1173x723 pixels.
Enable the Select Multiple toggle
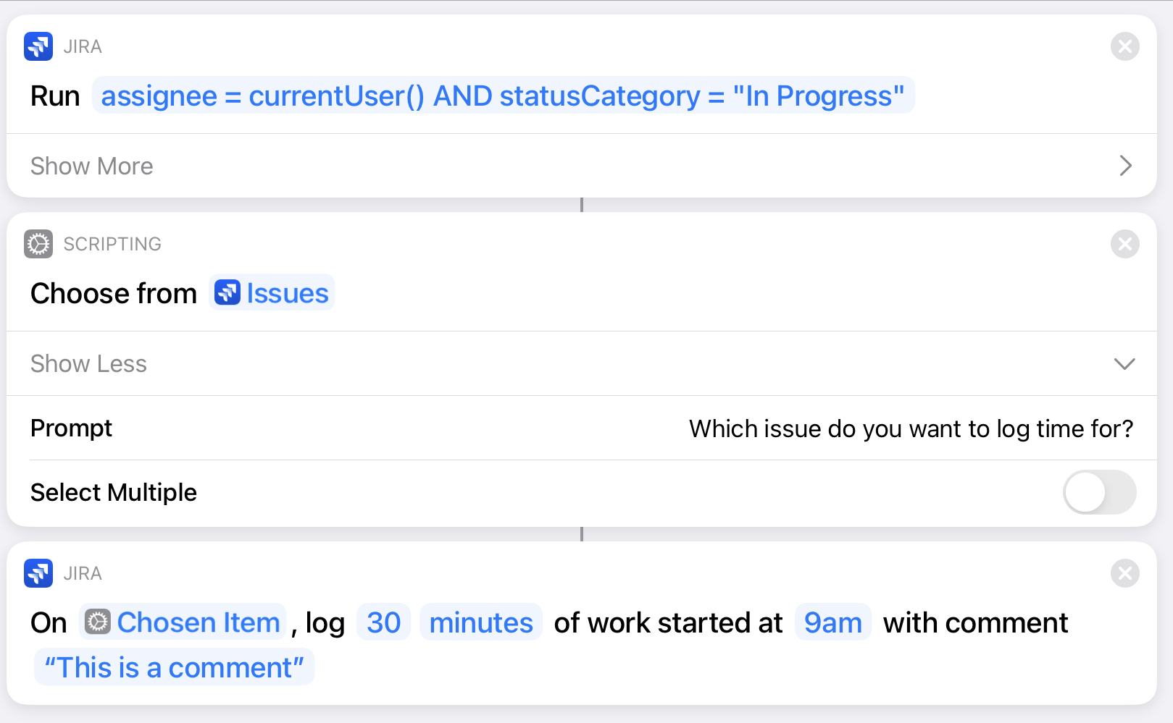point(1099,492)
